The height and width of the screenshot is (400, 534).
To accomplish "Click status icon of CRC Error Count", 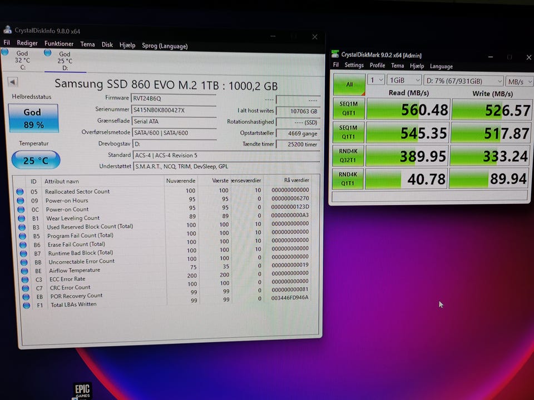I will pyautogui.click(x=25, y=288).
